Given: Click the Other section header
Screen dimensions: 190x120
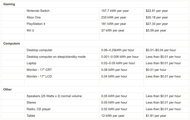Looking at the screenshot, I should pyautogui.click(x=7, y=90).
